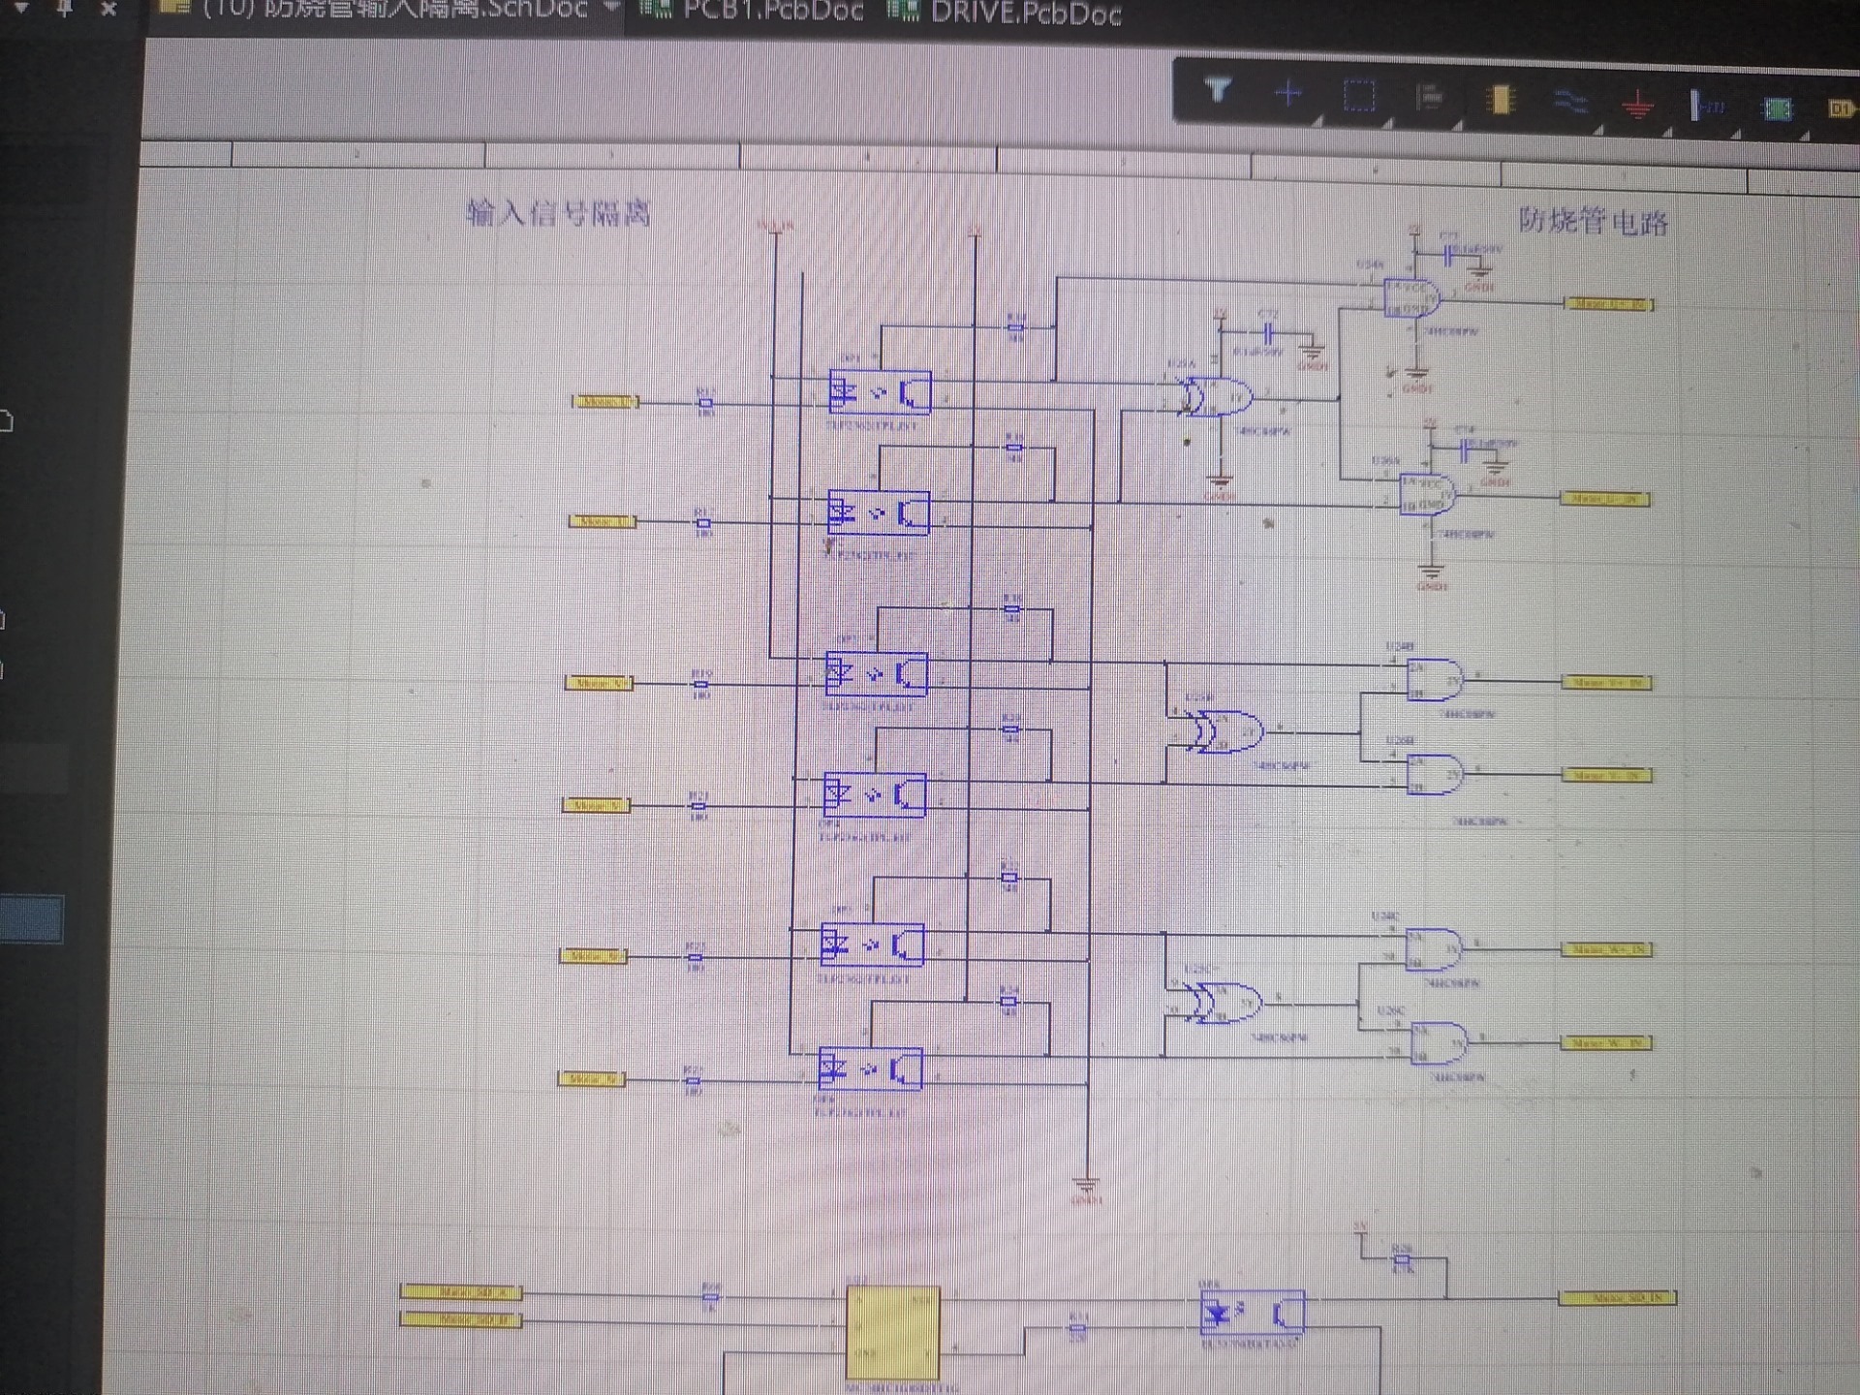The width and height of the screenshot is (1860, 1395).
Task: Select resistor R19 on the schematic
Action: click(700, 683)
